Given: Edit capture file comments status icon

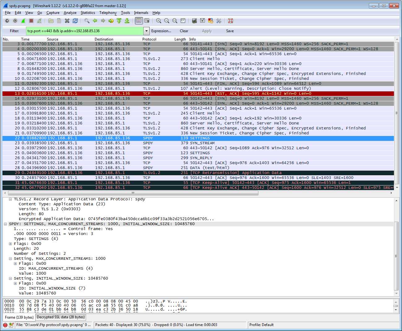Looking at the screenshot, I should point(11,325).
